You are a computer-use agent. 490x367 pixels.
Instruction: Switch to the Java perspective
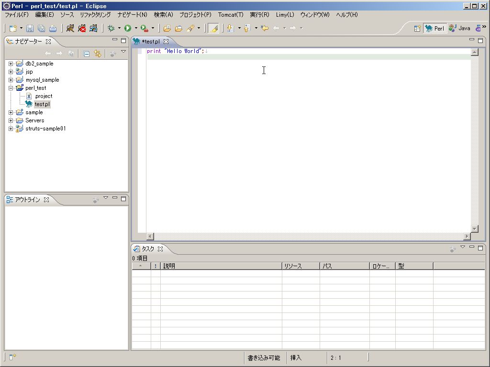[459, 28]
